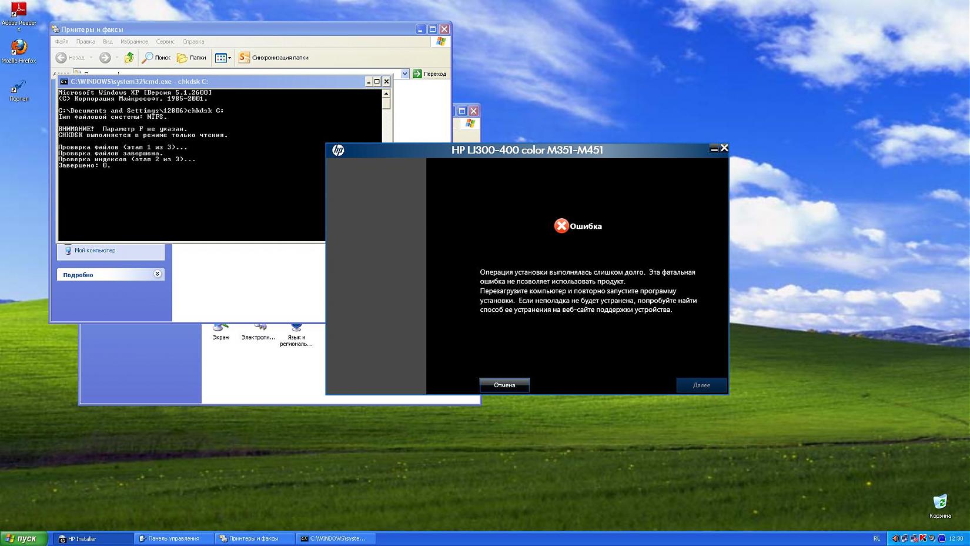Viewport: 970px width, 546px height.
Task: Switch to the cmd.exe taskbar button
Action: 335,538
